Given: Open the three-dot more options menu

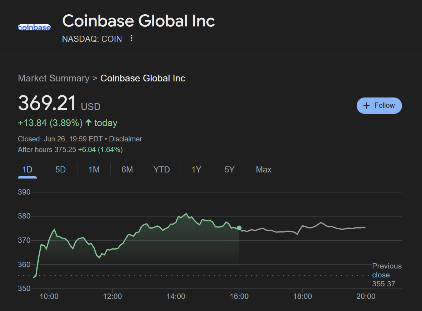Looking at the screenshot, I should pyautogui.click(x=131, y=38).
